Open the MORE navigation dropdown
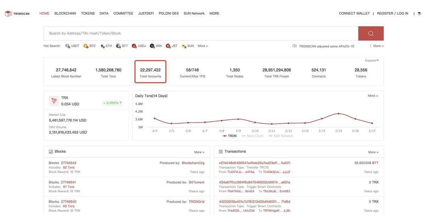The image size is (425, 222). (214, 13)
